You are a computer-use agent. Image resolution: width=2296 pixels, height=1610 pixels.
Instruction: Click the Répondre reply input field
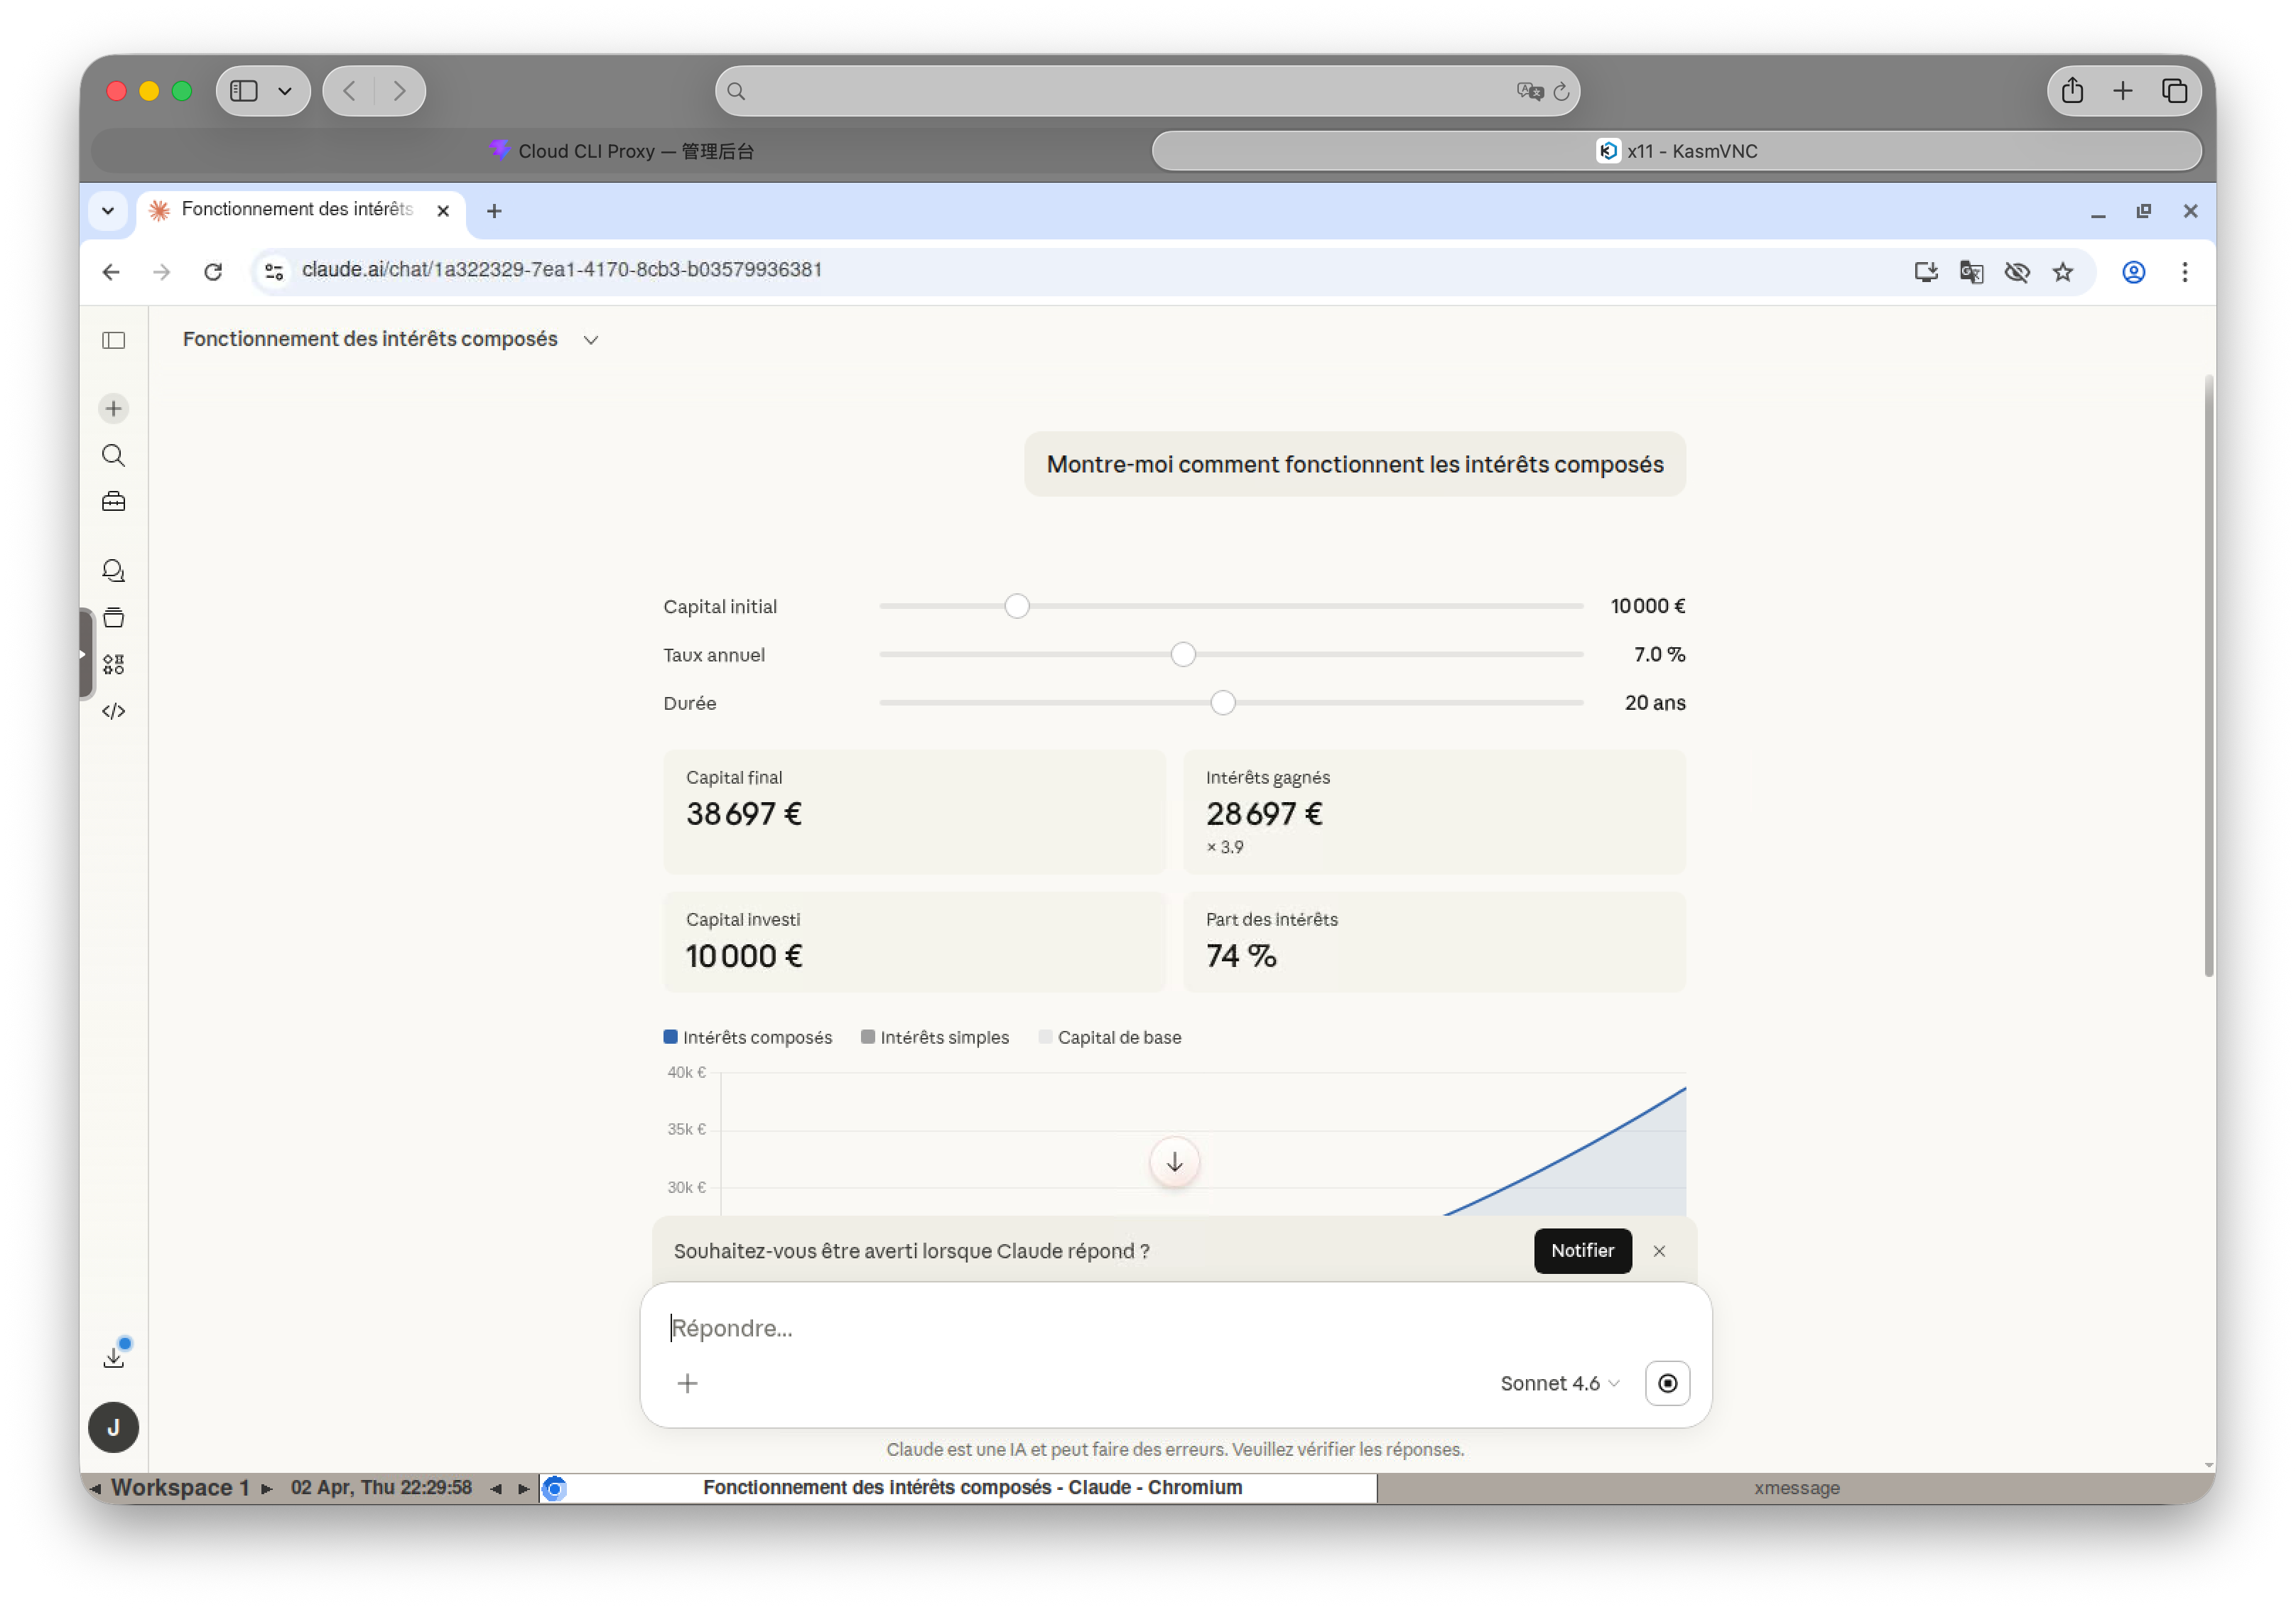click(1175, 1328)
